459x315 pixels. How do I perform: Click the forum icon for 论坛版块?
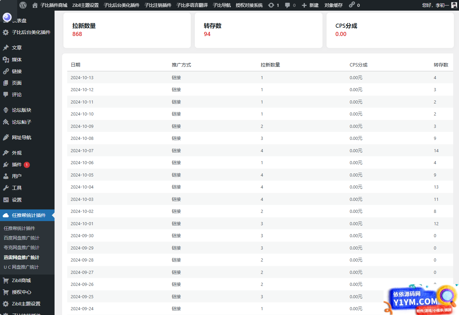[6, 110]
